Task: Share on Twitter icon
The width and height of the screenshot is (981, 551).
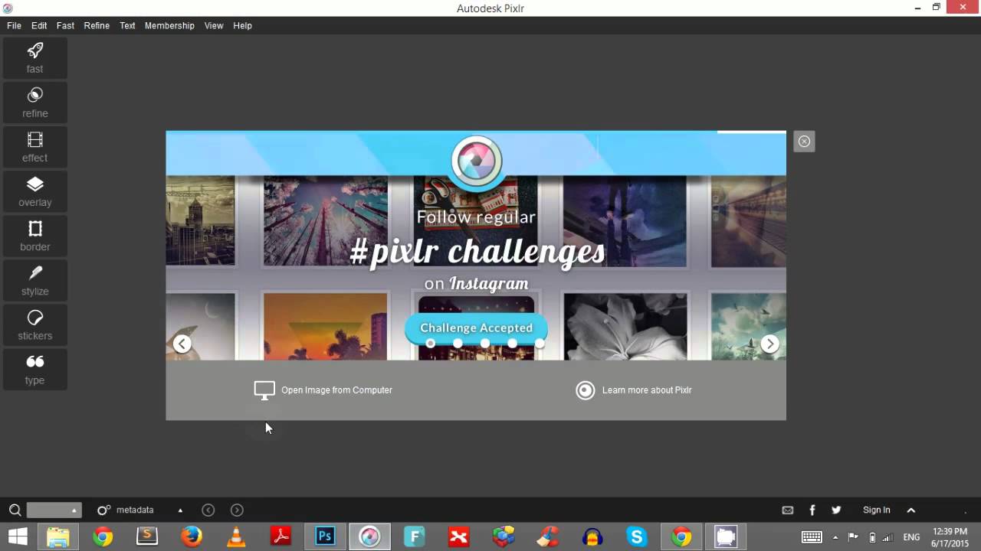Action: 836,510
